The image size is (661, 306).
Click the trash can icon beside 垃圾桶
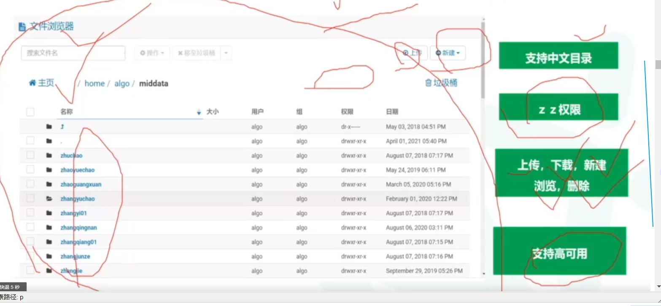(x=428, y=83)
